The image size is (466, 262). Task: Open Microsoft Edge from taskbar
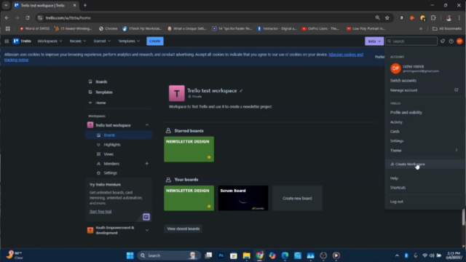tap(285, 255)
